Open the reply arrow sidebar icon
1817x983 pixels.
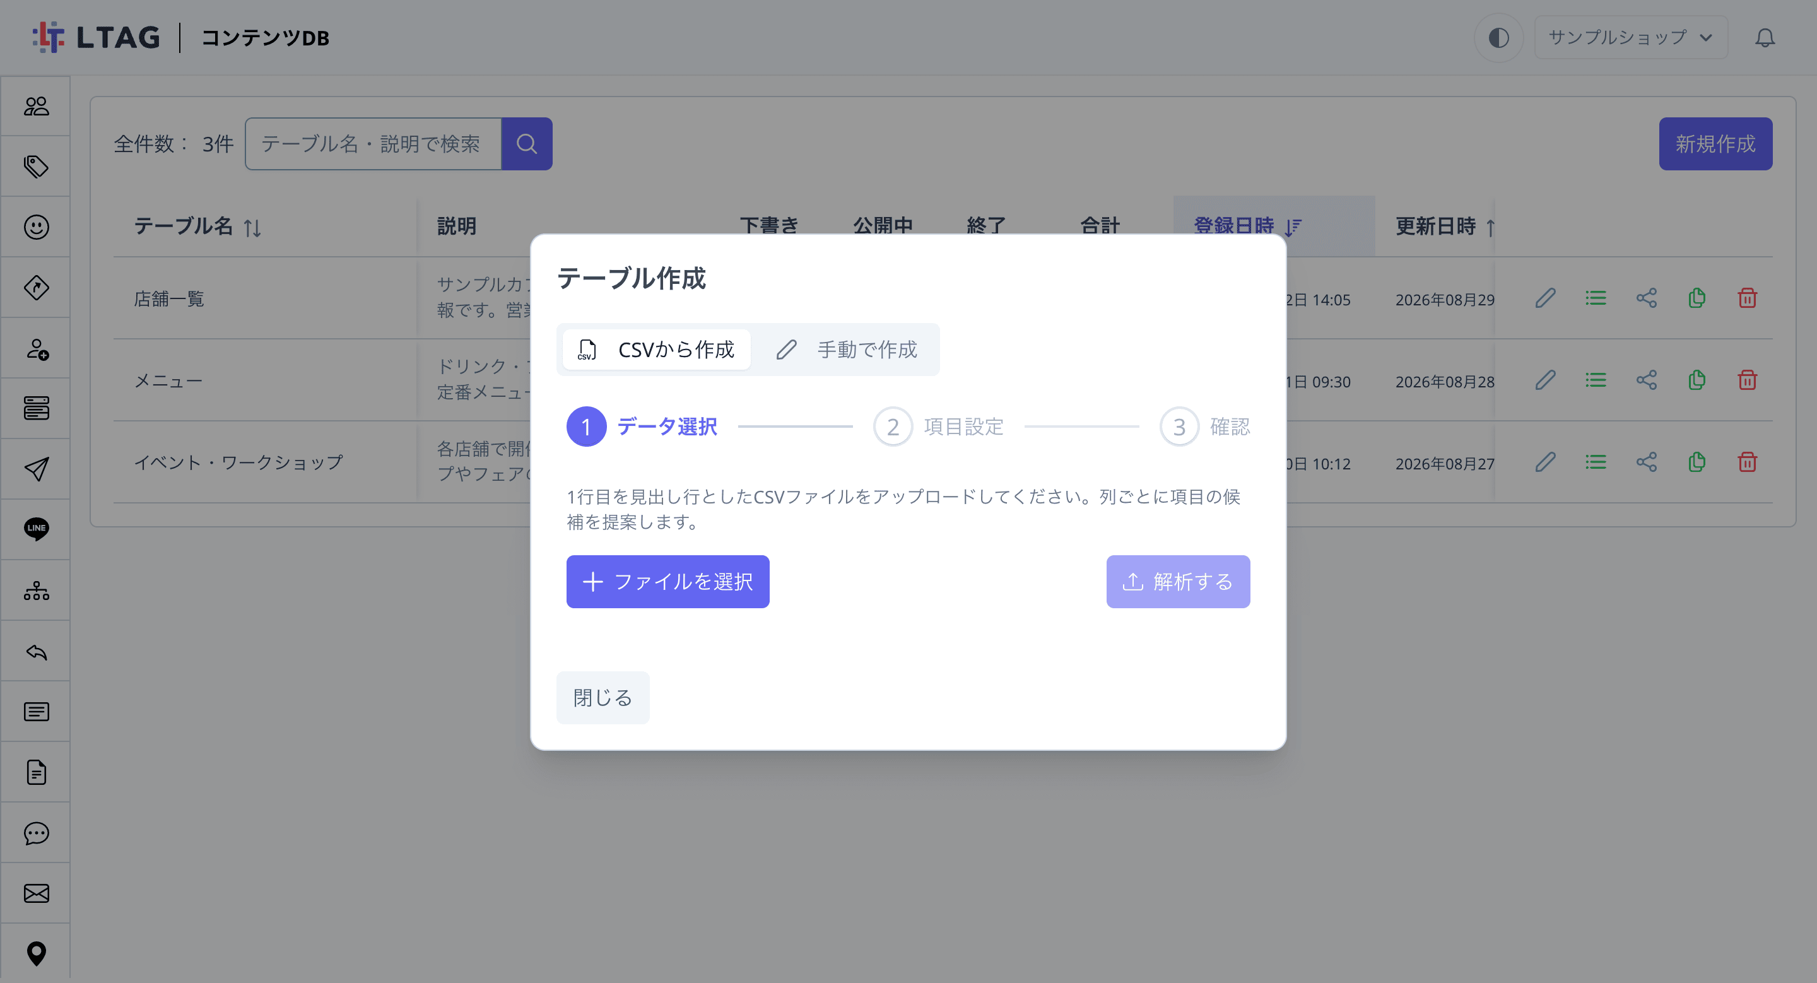coord(36,652)
